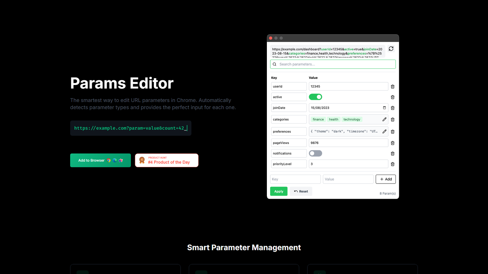Click the search magnifier icon

click(274, 64)
